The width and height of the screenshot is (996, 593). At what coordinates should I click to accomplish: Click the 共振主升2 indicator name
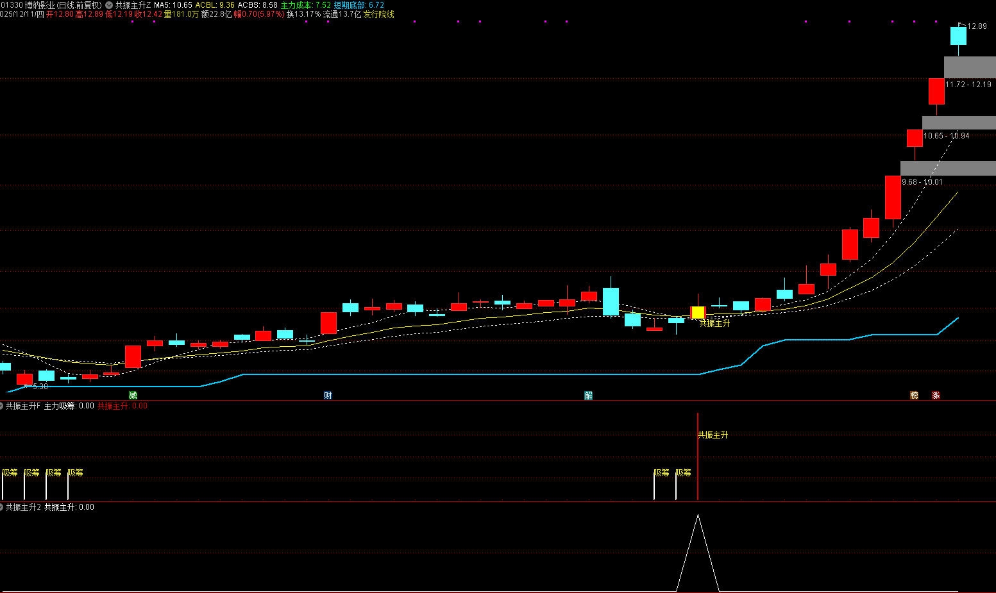click(x=24, y=507)
